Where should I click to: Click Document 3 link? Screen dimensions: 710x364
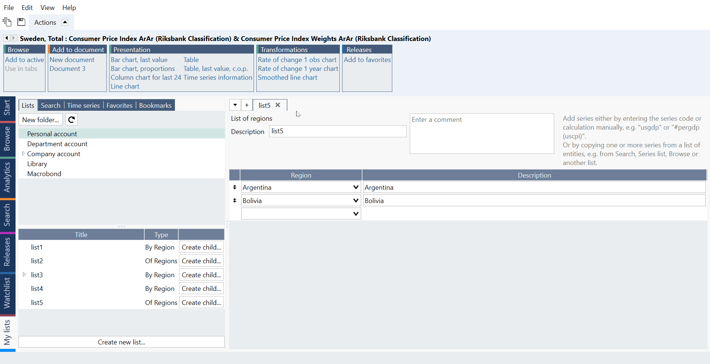pyautogui.click(x=67, y=68)
